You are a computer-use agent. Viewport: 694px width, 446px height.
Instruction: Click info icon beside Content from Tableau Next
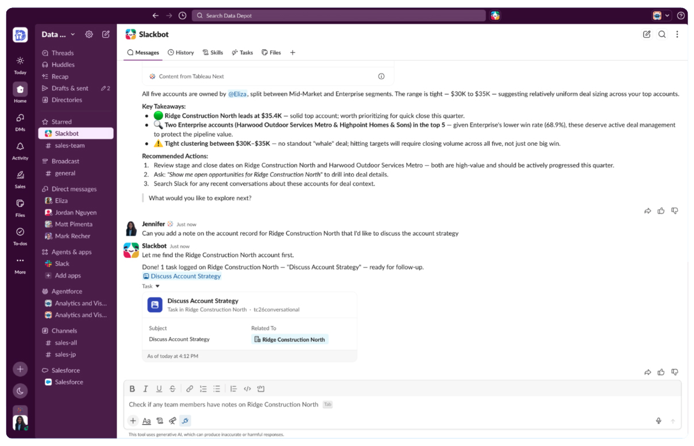381,76
